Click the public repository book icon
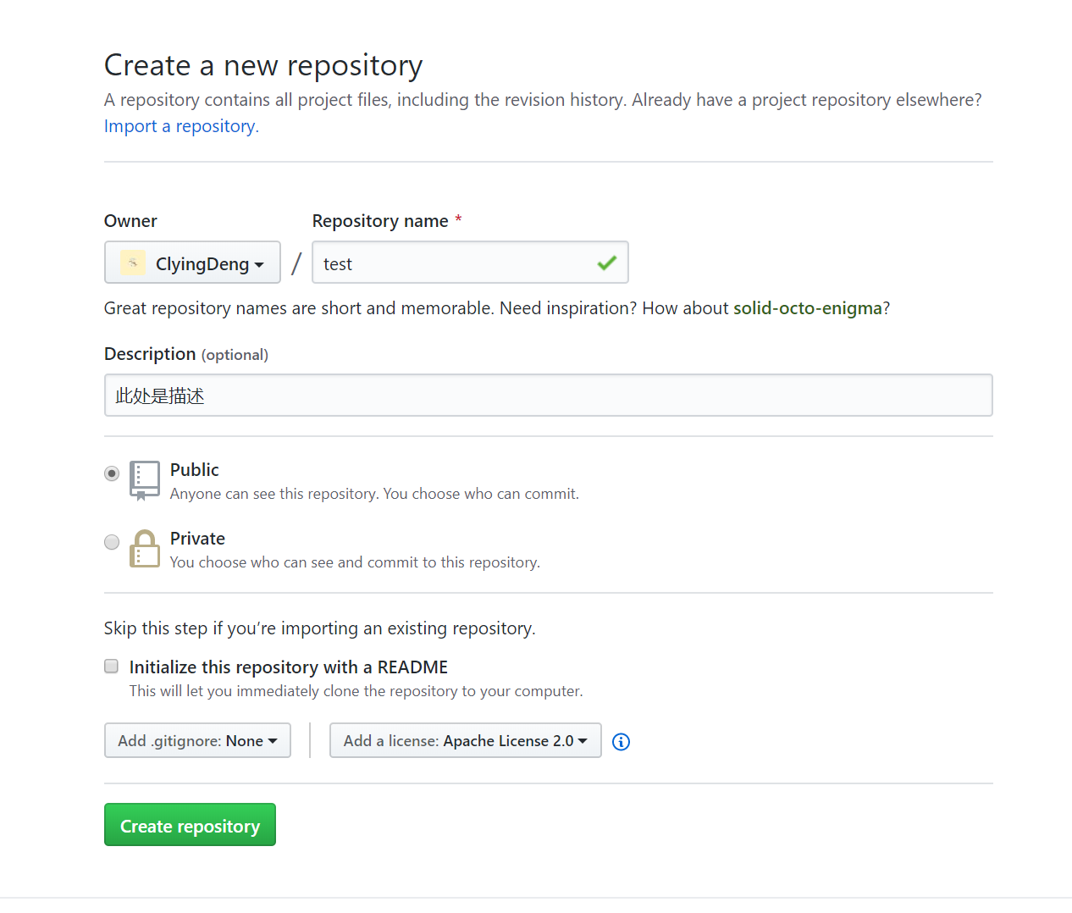 pyautogui.click(x=145, y=480)
